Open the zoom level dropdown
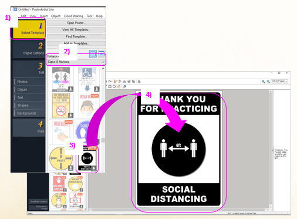297x219 pixels. 279,81
